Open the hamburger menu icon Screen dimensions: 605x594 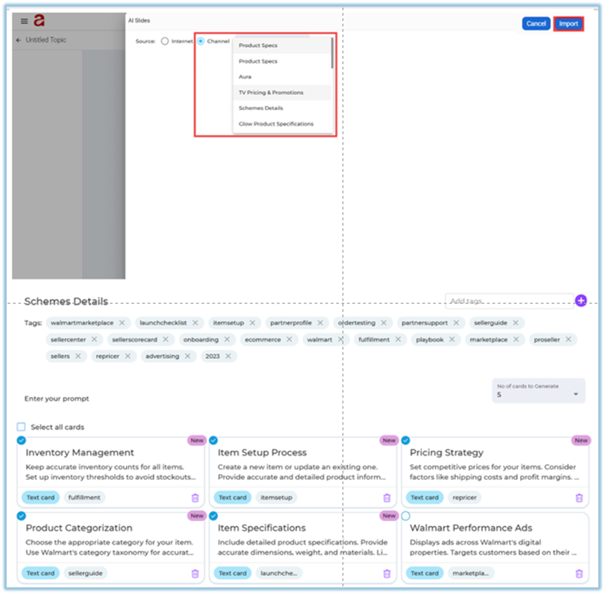pos(24,21)
